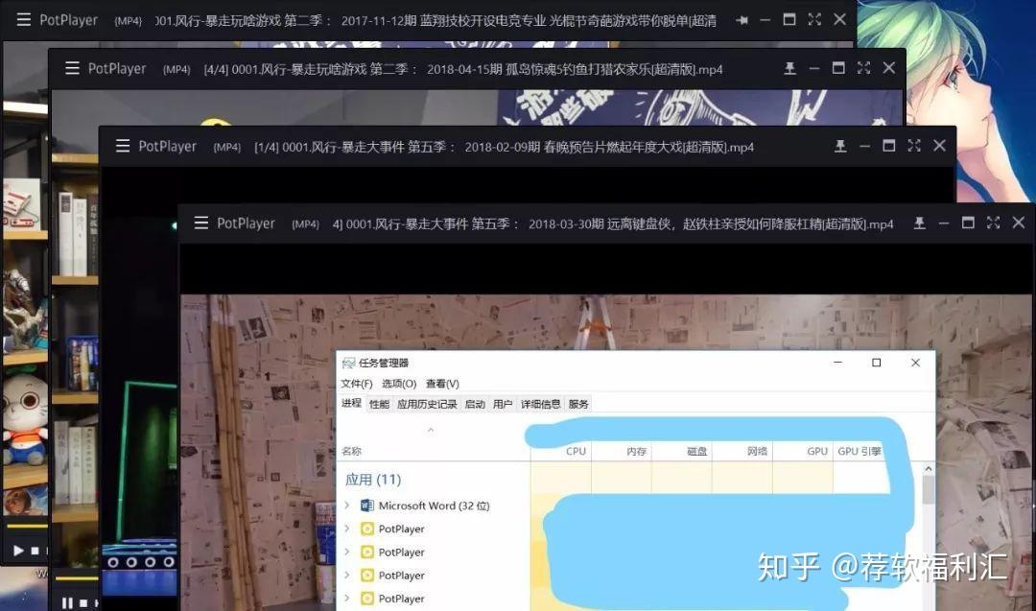
Task: Open the 文件(F) menu in Task Manager
Action: tap(357, 384)
